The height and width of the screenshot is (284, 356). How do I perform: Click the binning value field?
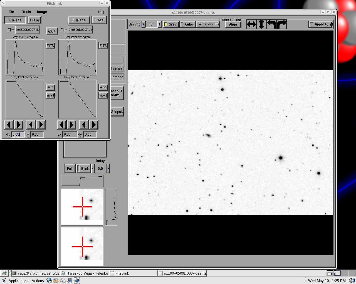(x=152, y=24)
